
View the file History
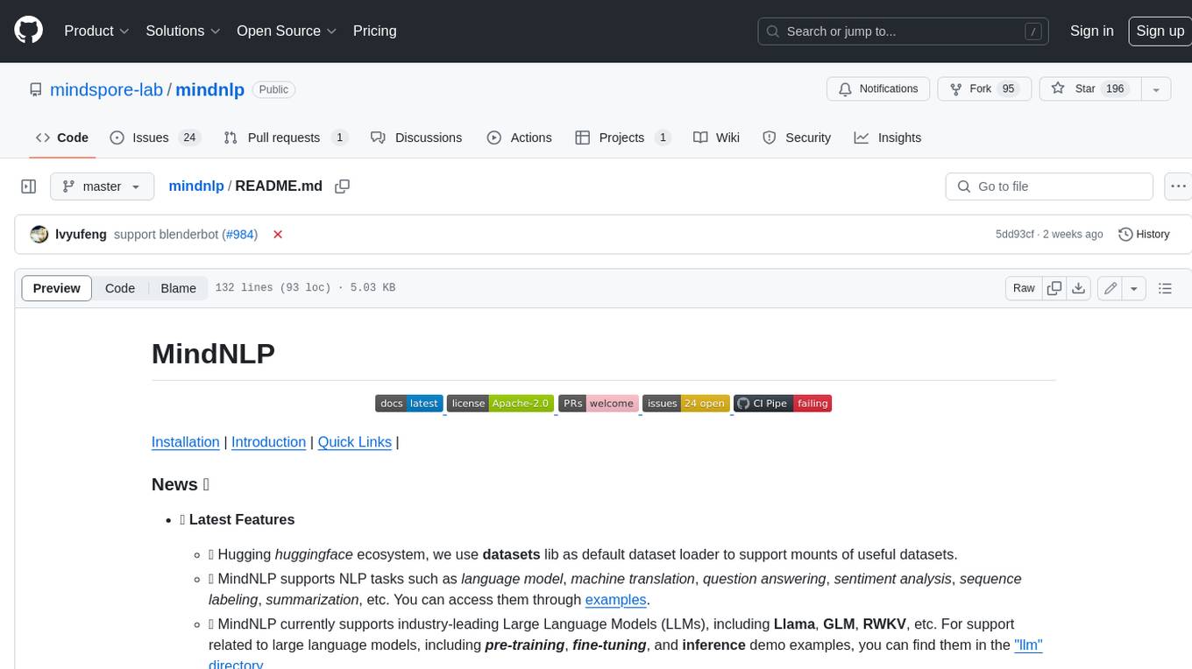click(1145, 235)
